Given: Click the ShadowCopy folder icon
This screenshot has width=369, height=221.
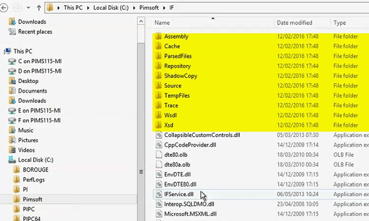Looking at the screenshot, I should click(x=159, y=76).
